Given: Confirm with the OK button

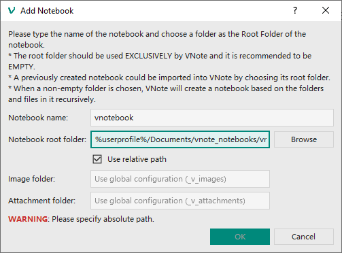Looking at the screenshot, I should (x=240, y=237).
